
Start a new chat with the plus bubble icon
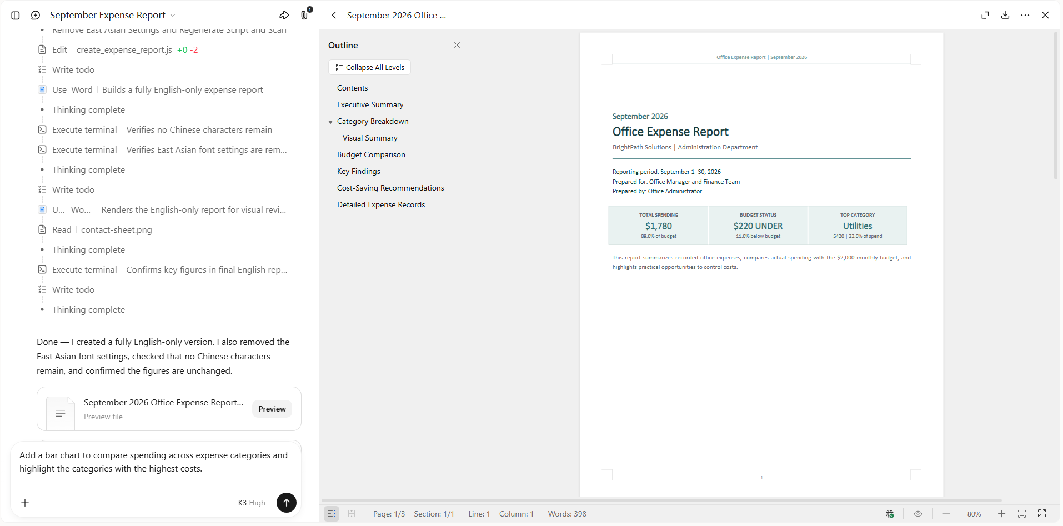[36, 16]
